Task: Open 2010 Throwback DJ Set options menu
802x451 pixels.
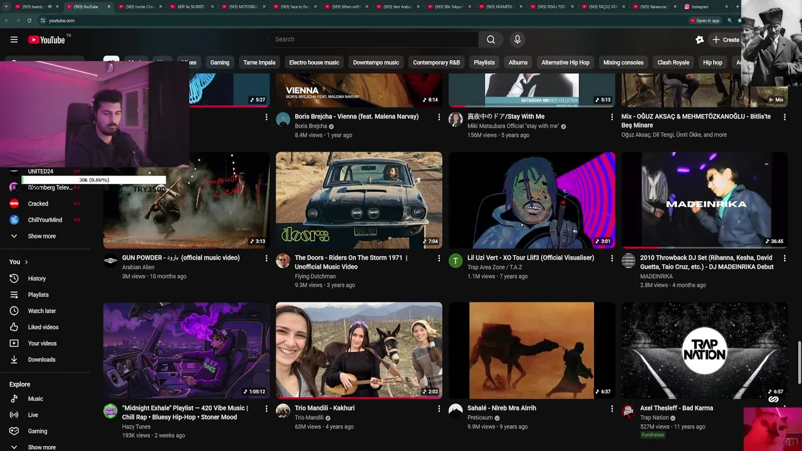Action: (784, 258)
